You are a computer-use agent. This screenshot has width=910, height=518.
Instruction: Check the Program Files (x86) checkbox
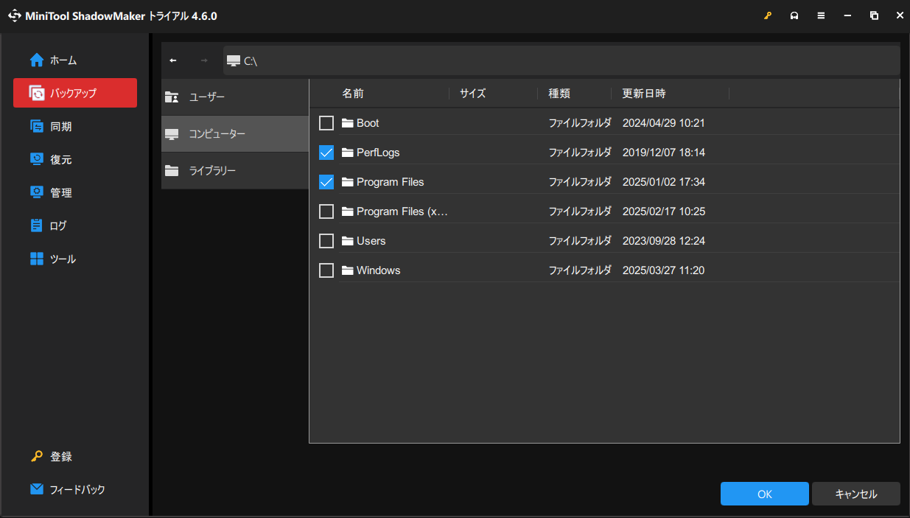pos(326,211)
